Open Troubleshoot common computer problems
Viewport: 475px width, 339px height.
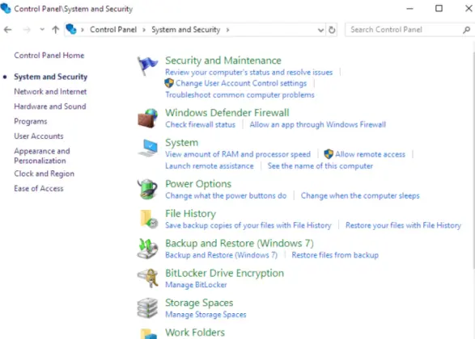[240, 95]
